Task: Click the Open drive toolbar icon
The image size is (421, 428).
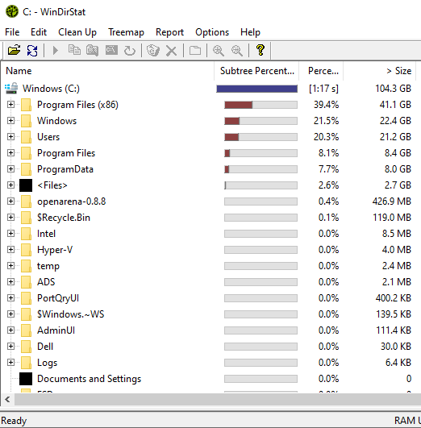Action: coord(15,51)
